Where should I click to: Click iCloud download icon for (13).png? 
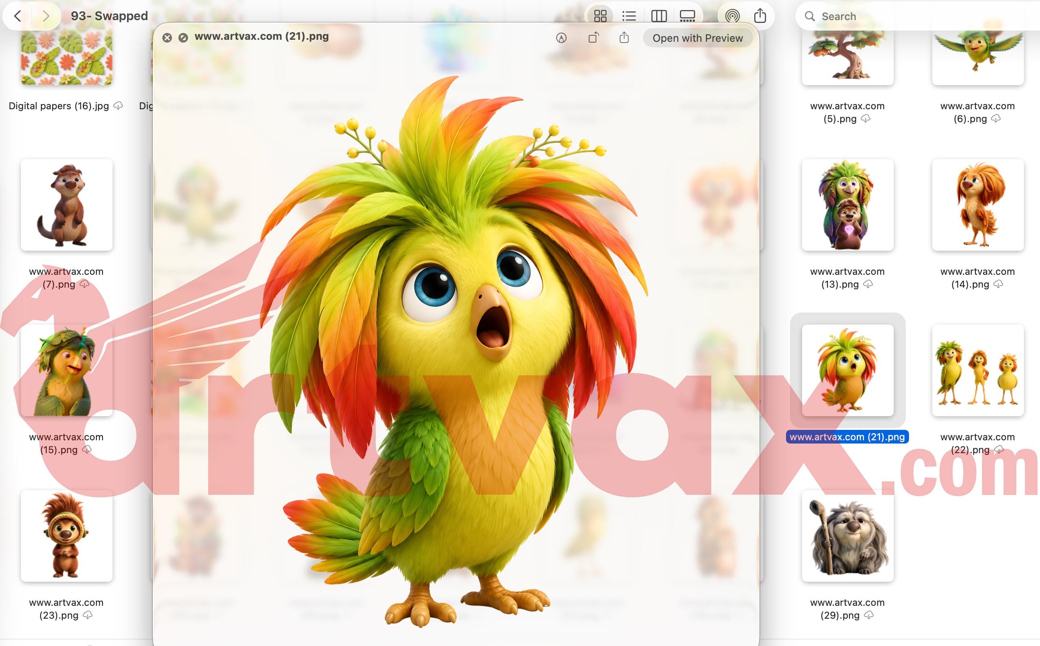868,284
